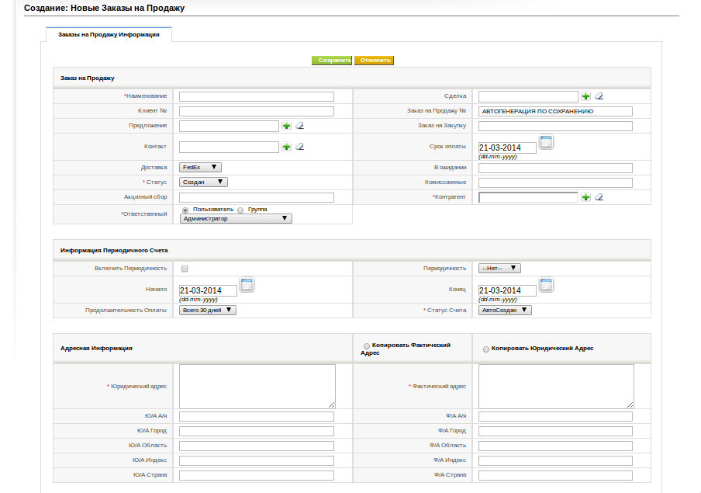
Task: Enable the Включить Периодичность checkbox
Action: click(185, 269)
